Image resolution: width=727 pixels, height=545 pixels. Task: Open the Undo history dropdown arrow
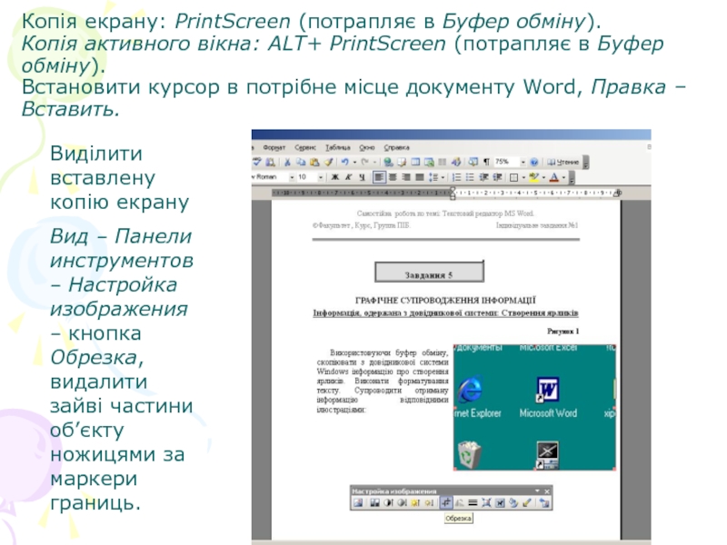(x=354, y=162)
